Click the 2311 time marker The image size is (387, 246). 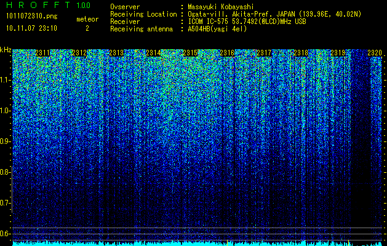(x=42, y=53)
